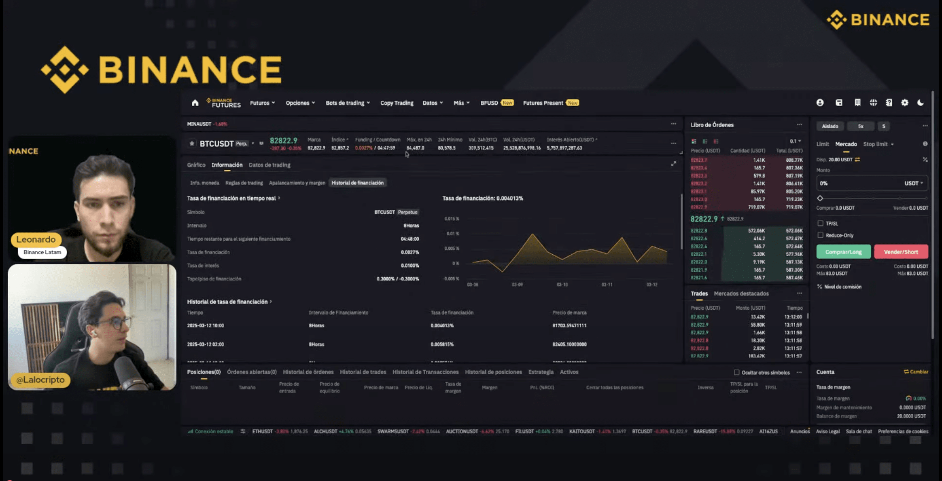
Task: Open Tasa de financiación en tiempo real
Action: (x=233, y=198)
